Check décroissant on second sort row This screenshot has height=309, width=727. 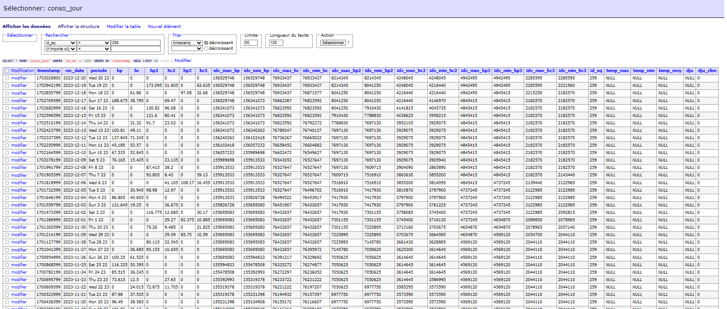point(206,48)
